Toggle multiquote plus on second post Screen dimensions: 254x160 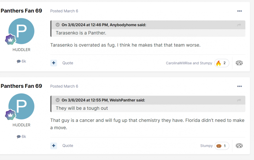[54, 146]
